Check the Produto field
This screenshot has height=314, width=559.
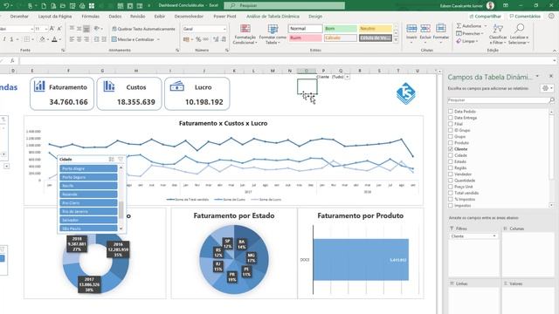tap(451, 143)
